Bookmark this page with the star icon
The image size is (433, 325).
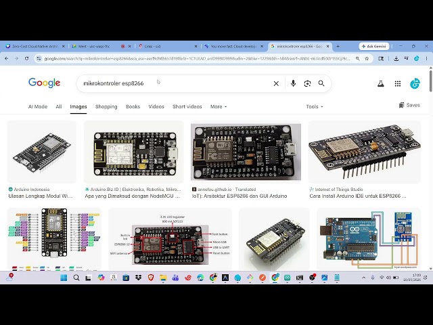click(x=367, y=59)
